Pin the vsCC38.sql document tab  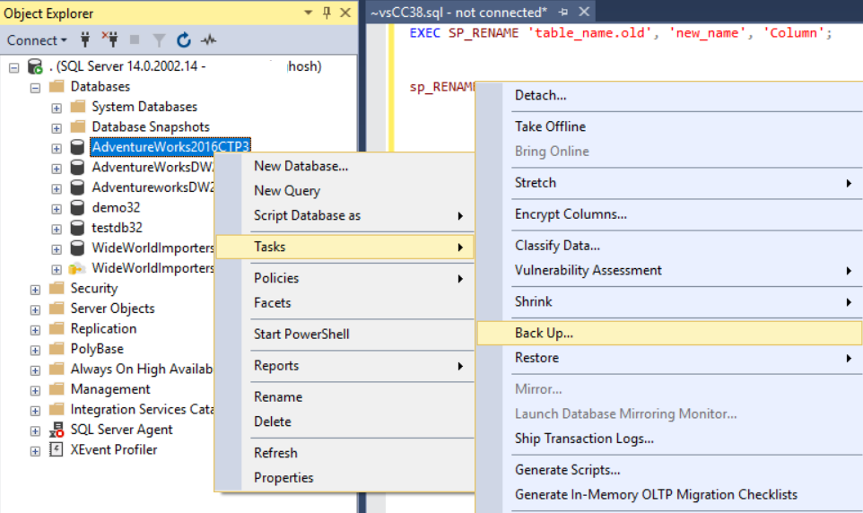[x=563, y=12]
